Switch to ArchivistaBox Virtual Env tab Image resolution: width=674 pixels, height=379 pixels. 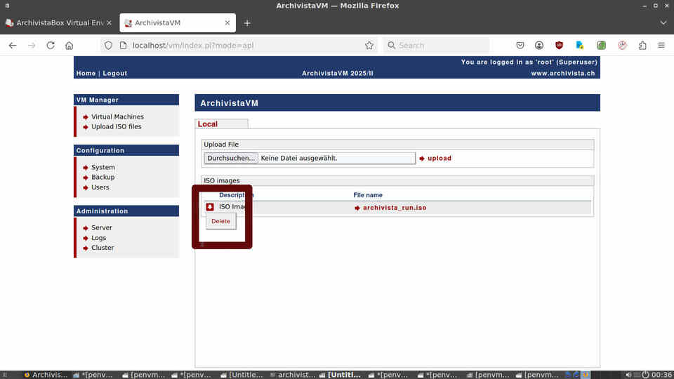pyautogui.click(x=58, y=22)
